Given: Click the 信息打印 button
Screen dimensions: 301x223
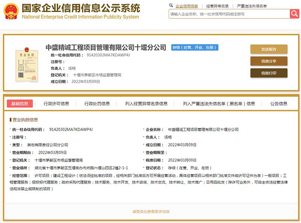Looking at the screenshot, I should coord(269,73).
